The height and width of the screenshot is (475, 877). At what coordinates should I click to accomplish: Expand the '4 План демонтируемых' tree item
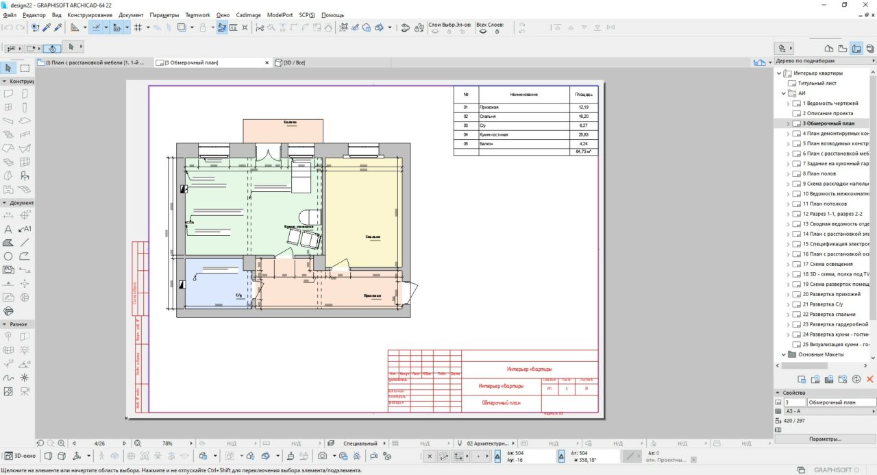coord(788,134)
